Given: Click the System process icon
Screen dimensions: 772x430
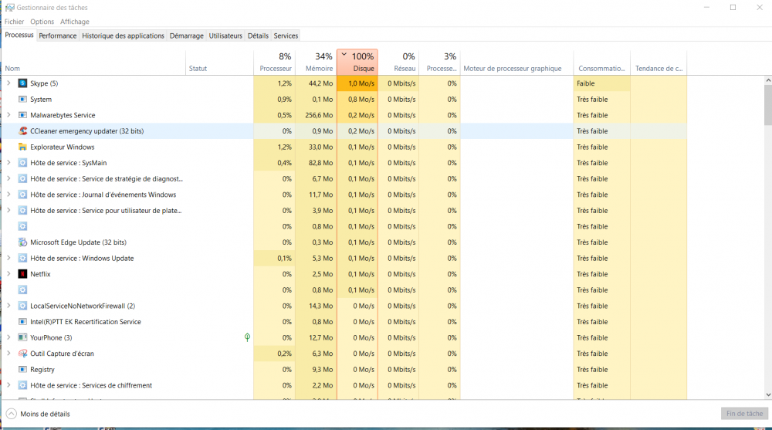Looking at the screenshot, I should [x=22, y=99].
